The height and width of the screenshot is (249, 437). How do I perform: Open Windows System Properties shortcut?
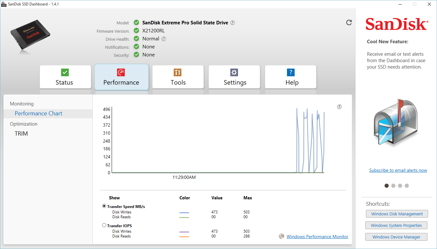(x=396, y=225)
